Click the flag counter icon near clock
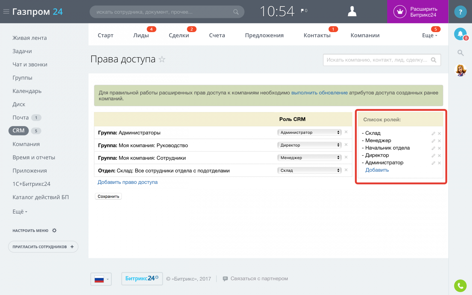472x295 pixels. [304, 11]
